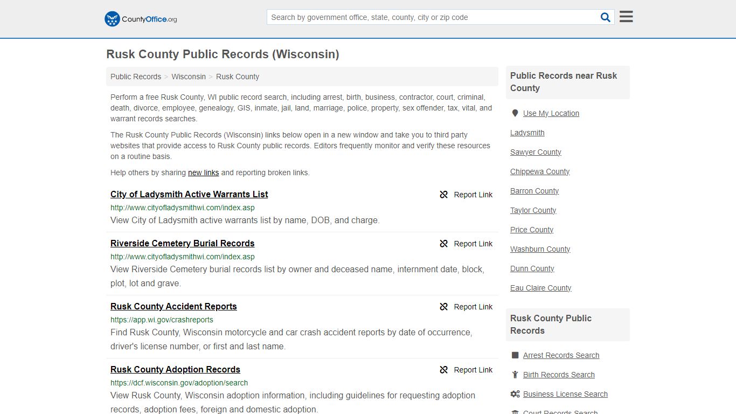736x414 pixels.
Task: Click the Rusk County Public Records (Wisconsin) heading
Action: (x=223, y=54)
